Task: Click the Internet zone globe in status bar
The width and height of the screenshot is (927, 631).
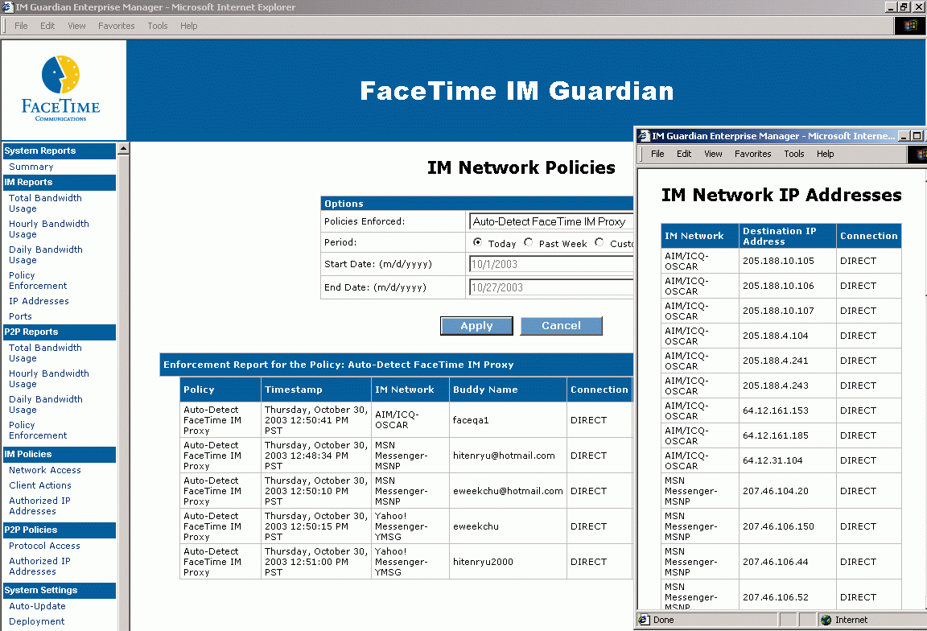Action: [826, 620]
